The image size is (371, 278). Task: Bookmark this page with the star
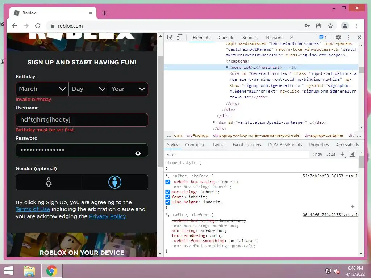pos(330,26)
